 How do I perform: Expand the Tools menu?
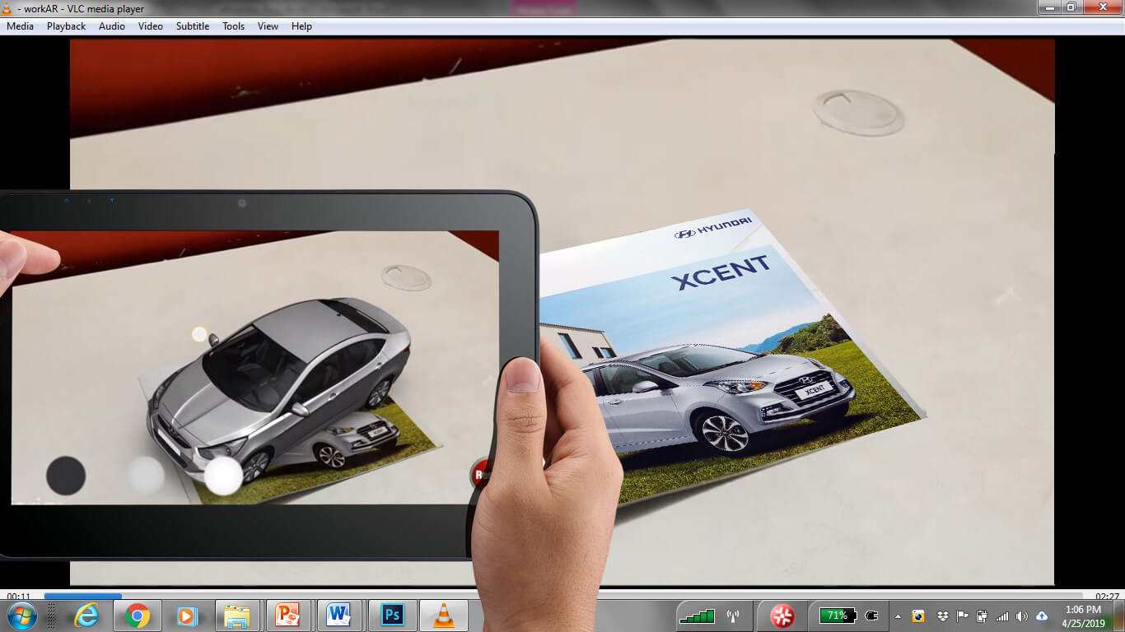pyautogui.click(x=233, y=26)
